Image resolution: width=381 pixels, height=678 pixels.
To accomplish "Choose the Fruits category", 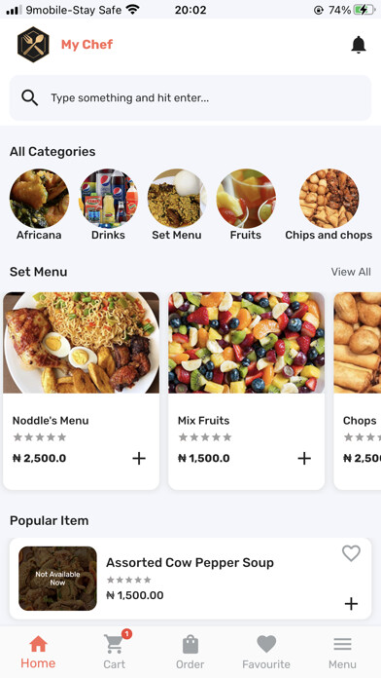I will click(x=246, y=205).
